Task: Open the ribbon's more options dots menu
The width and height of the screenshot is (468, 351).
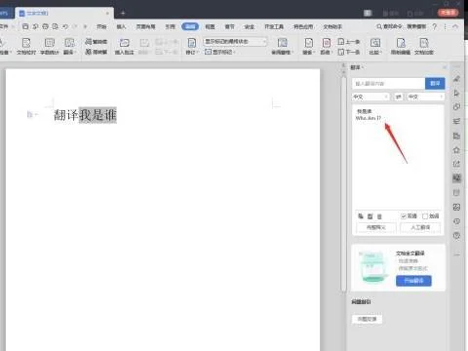Action: pos(446,26)
